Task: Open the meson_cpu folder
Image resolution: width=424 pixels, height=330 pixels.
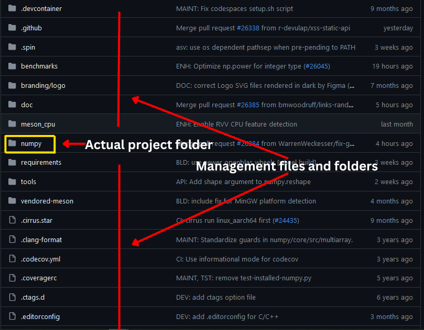Action: [x=38, y=124]
